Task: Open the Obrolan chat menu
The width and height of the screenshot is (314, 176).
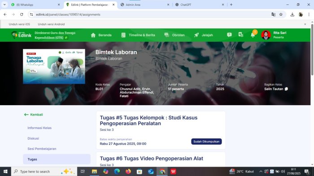Action: 174,35
